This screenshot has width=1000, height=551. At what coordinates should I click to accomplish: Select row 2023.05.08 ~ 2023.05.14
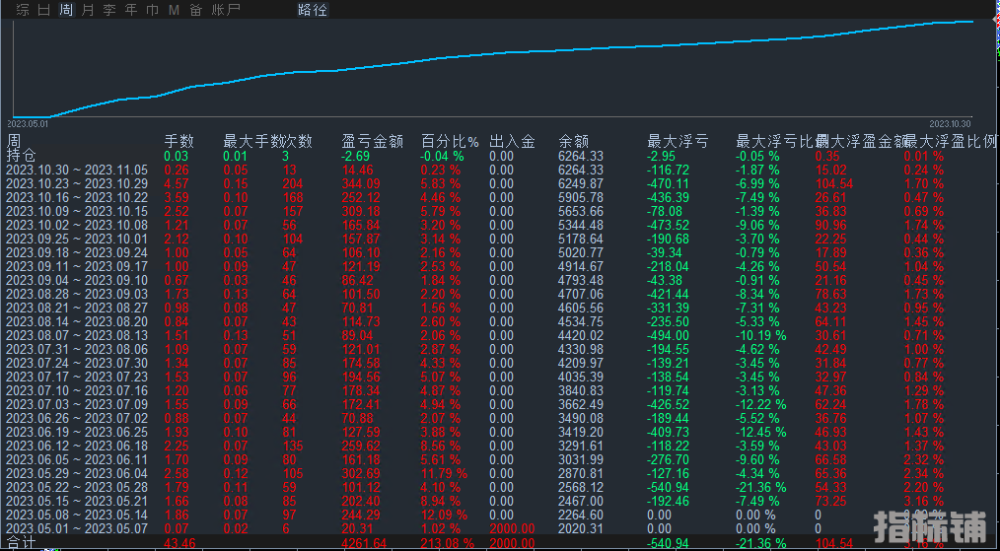[77, 515]
